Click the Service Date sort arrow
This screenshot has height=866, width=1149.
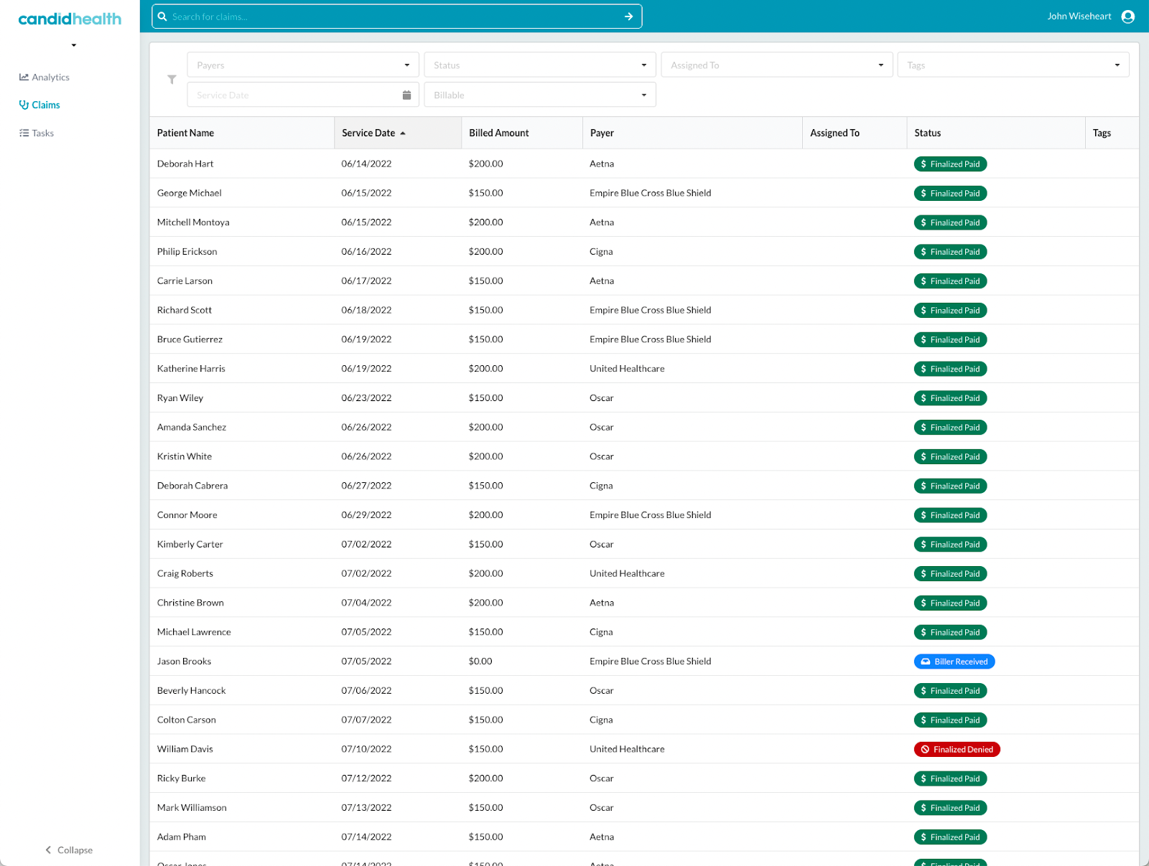(403, 133)
